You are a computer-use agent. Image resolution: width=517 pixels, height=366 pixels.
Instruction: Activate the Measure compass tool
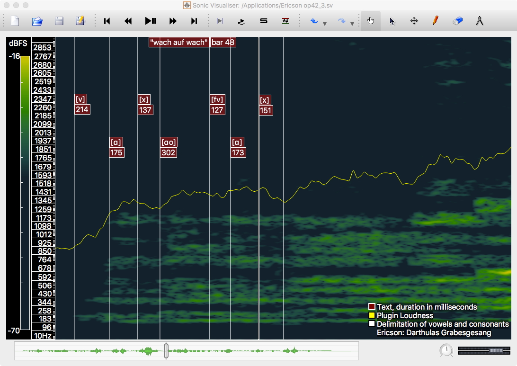(480, 21)
